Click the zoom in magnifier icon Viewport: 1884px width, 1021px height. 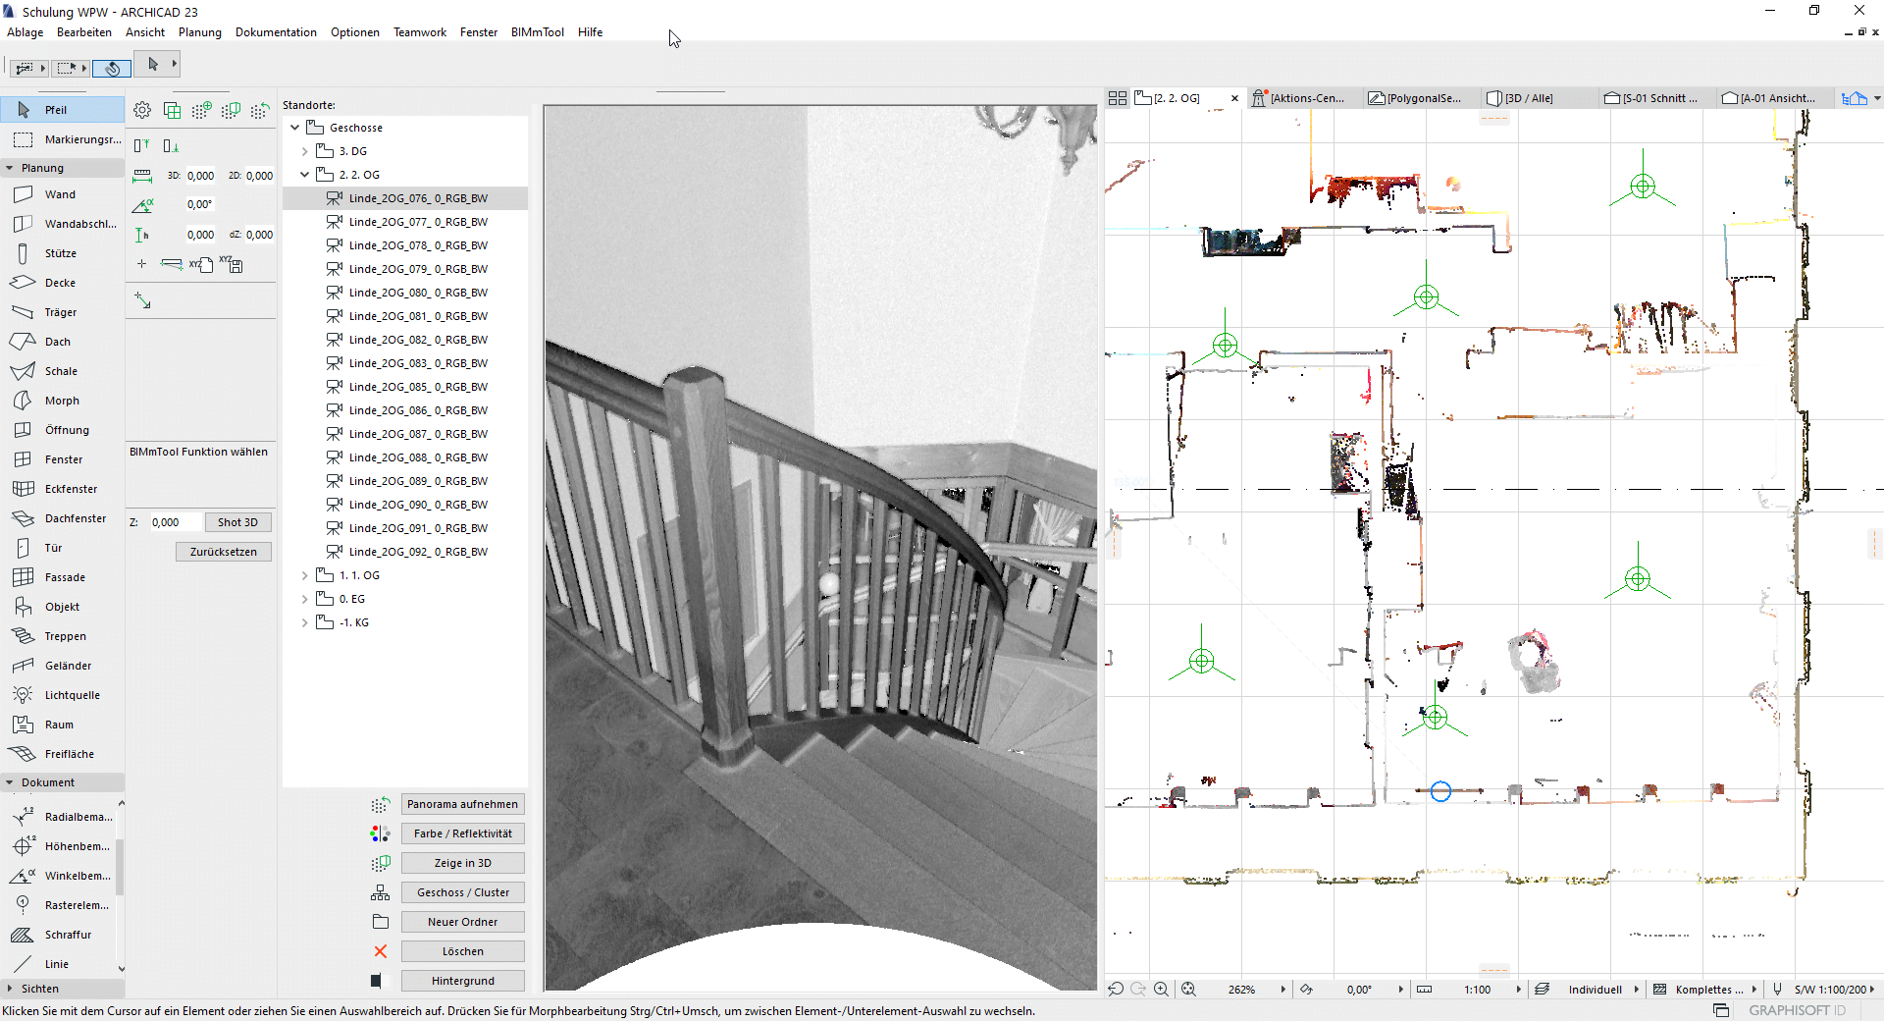[x=1161, y=990]
